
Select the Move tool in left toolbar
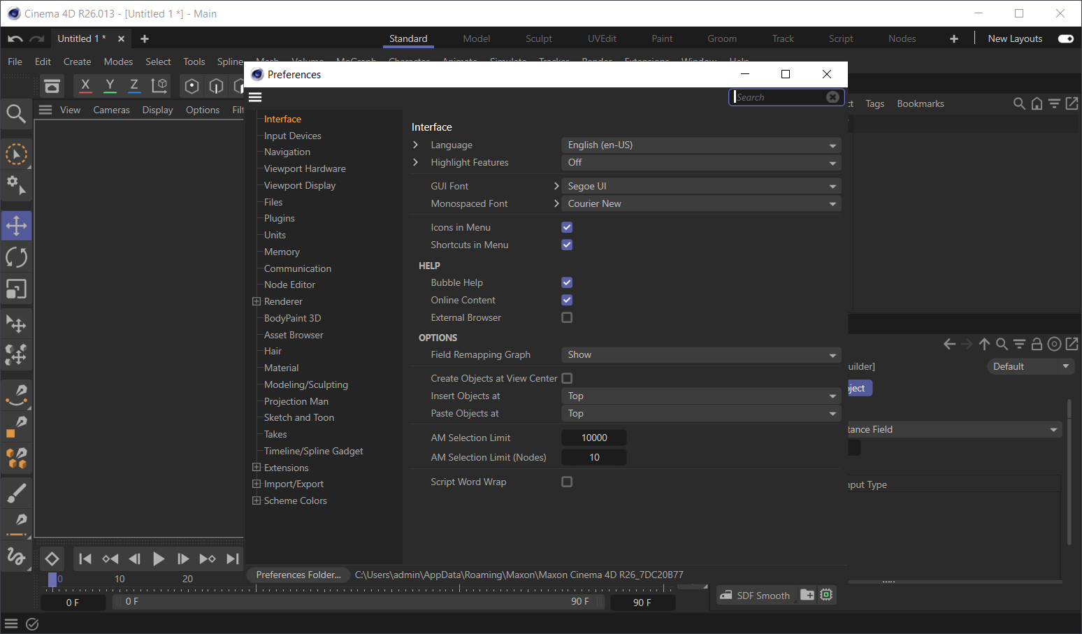(x=17, y=226)
